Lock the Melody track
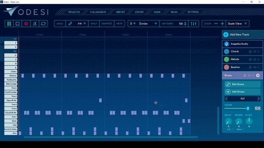The image size is (264, 148). [x=250, y=59]
